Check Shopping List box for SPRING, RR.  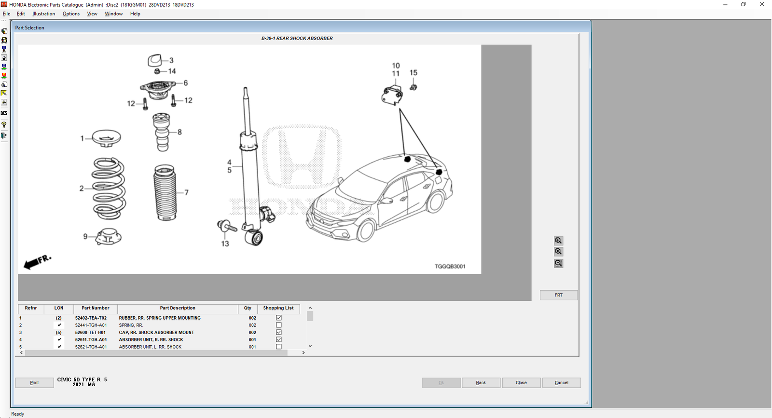tap(278, 325)
